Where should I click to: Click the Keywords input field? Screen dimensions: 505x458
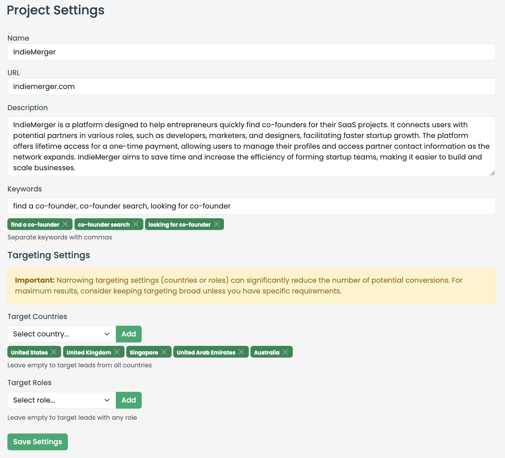[251, 206]
